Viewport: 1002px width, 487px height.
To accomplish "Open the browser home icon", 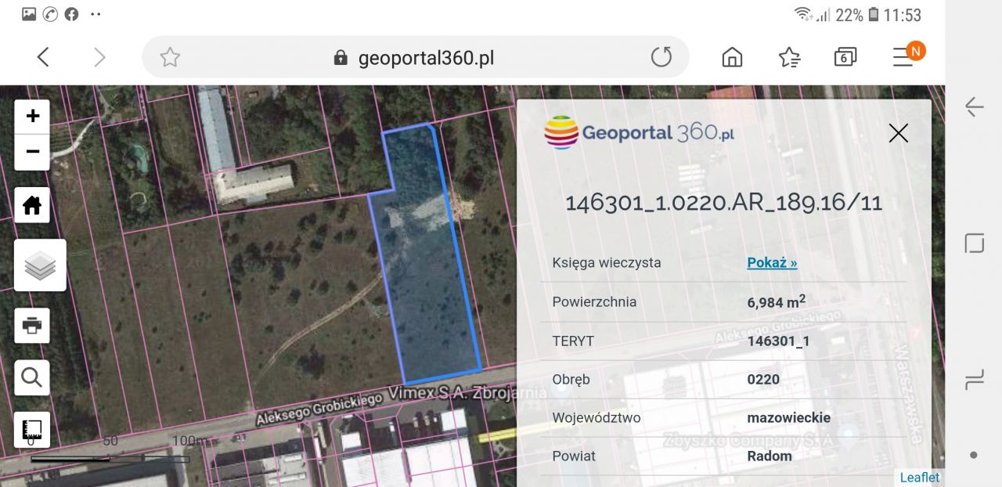I will [731, 56].
